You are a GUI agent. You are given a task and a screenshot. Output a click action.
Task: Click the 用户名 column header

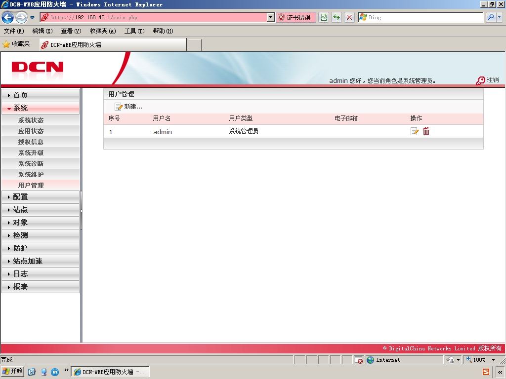pos(162,118)
